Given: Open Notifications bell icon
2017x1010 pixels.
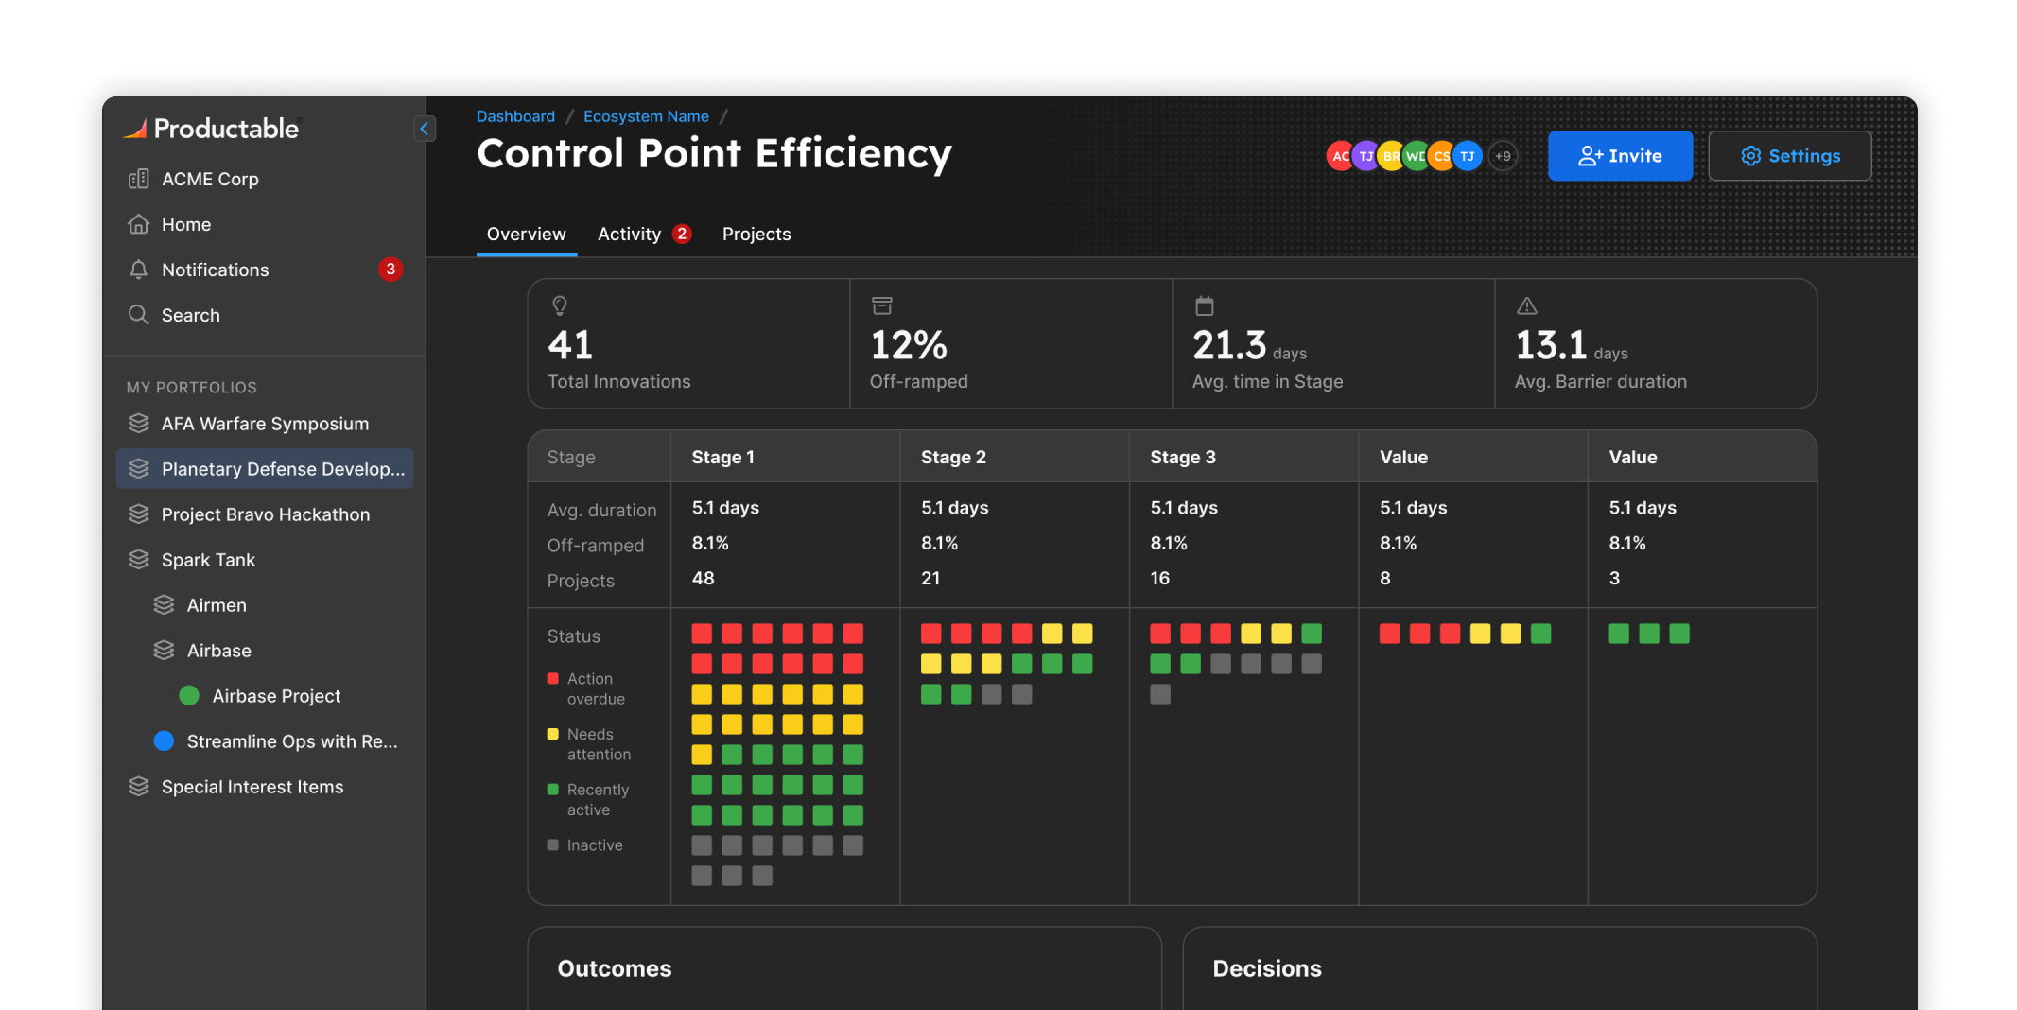Looking at the screenshot, I should (139, 270).
